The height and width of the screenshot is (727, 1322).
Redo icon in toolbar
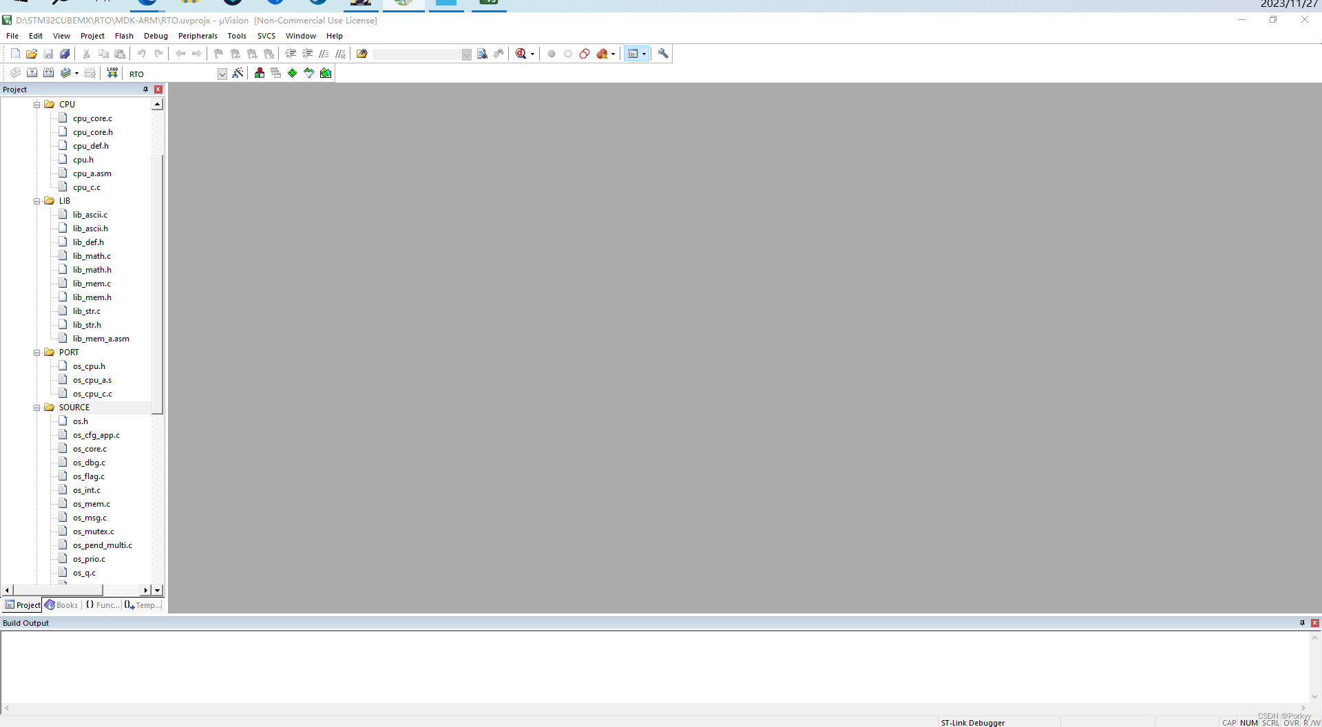click(158, 54)
